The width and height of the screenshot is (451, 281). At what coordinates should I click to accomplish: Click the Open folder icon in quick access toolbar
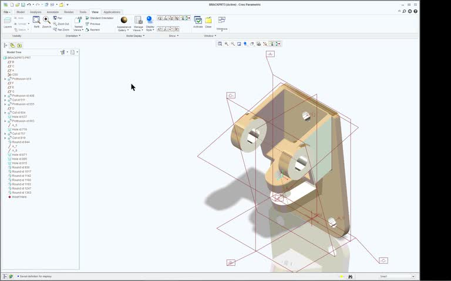pyautogui.click(x=18, y=5)
